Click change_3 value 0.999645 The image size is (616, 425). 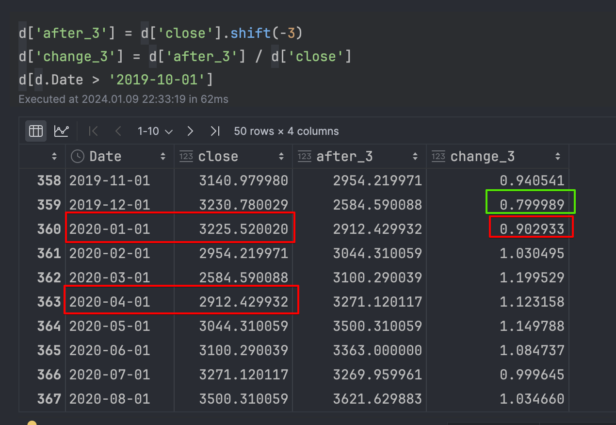(532, 375)
